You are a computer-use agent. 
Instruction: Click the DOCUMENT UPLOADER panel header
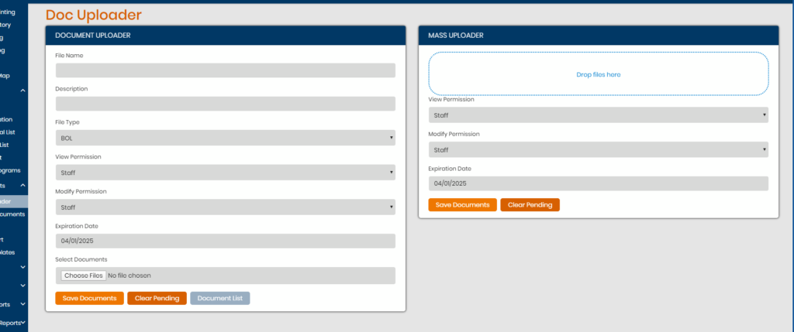(226, 36)
